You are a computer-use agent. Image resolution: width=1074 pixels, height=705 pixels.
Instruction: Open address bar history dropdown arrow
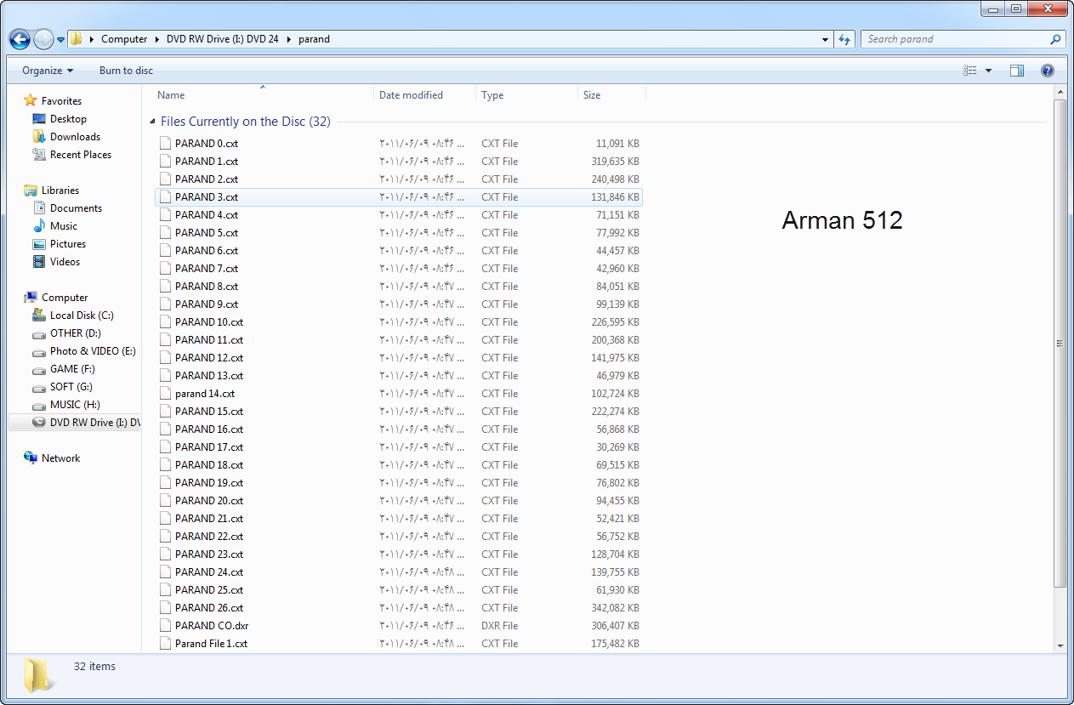pyautogui.click(x=825, y=39)
